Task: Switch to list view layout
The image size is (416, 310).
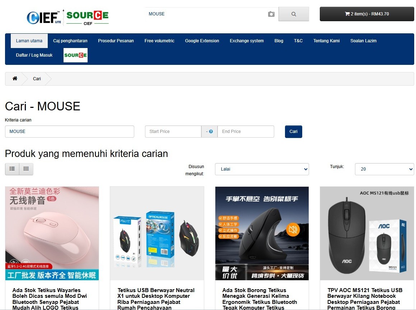Action: click(x=12, y=169)
